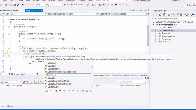This screenshot has height=110, width=196.
Task: Expand the Dependencies node
Action: pos(156,31)
